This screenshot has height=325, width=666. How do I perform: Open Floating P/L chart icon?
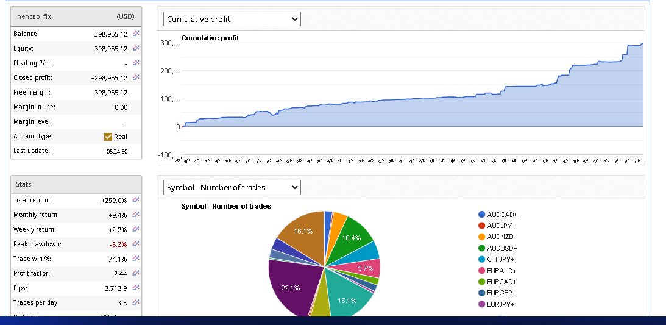[136, 63]
